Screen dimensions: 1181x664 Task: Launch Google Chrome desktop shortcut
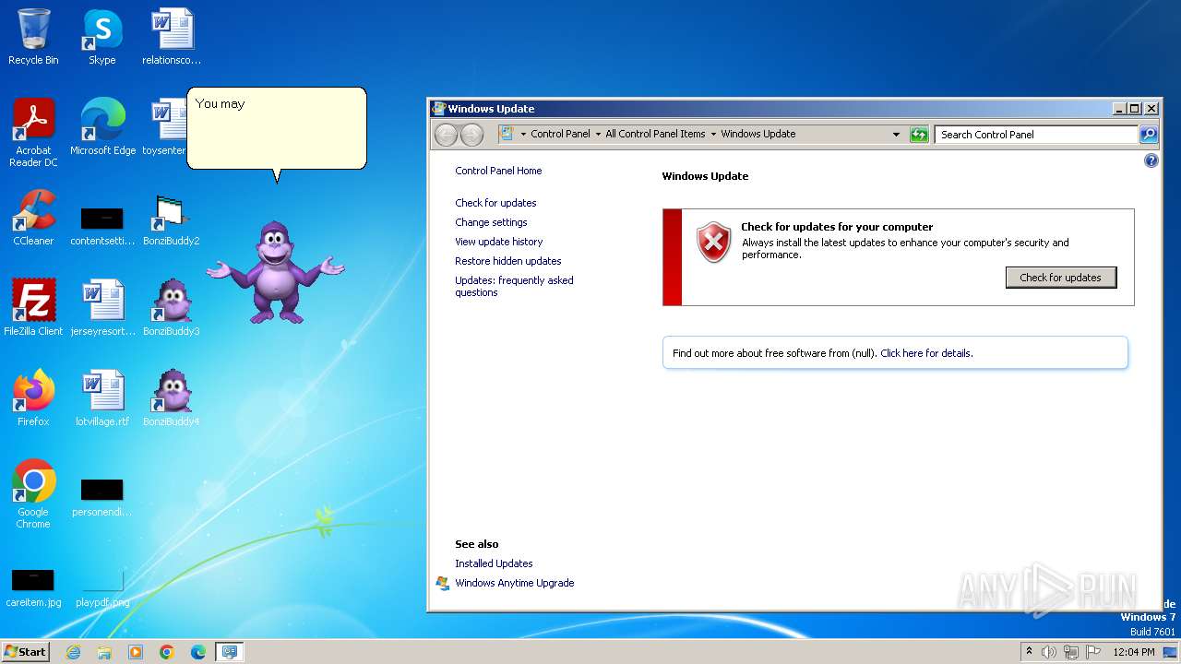click(x=33, y=494)
